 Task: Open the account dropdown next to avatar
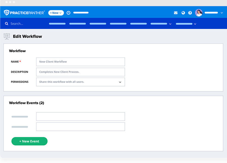[221, 13]
